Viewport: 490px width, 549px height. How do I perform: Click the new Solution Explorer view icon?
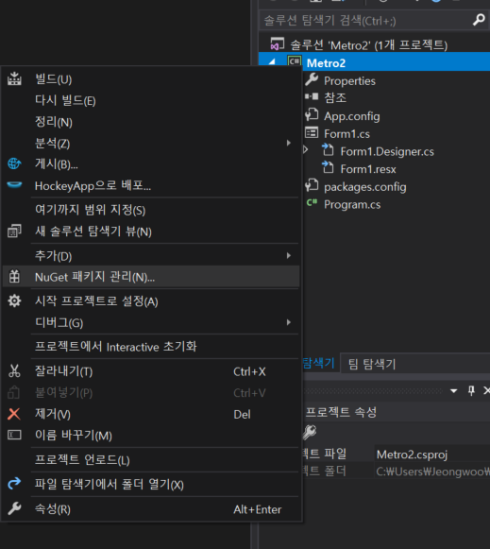tap(14, 232)
